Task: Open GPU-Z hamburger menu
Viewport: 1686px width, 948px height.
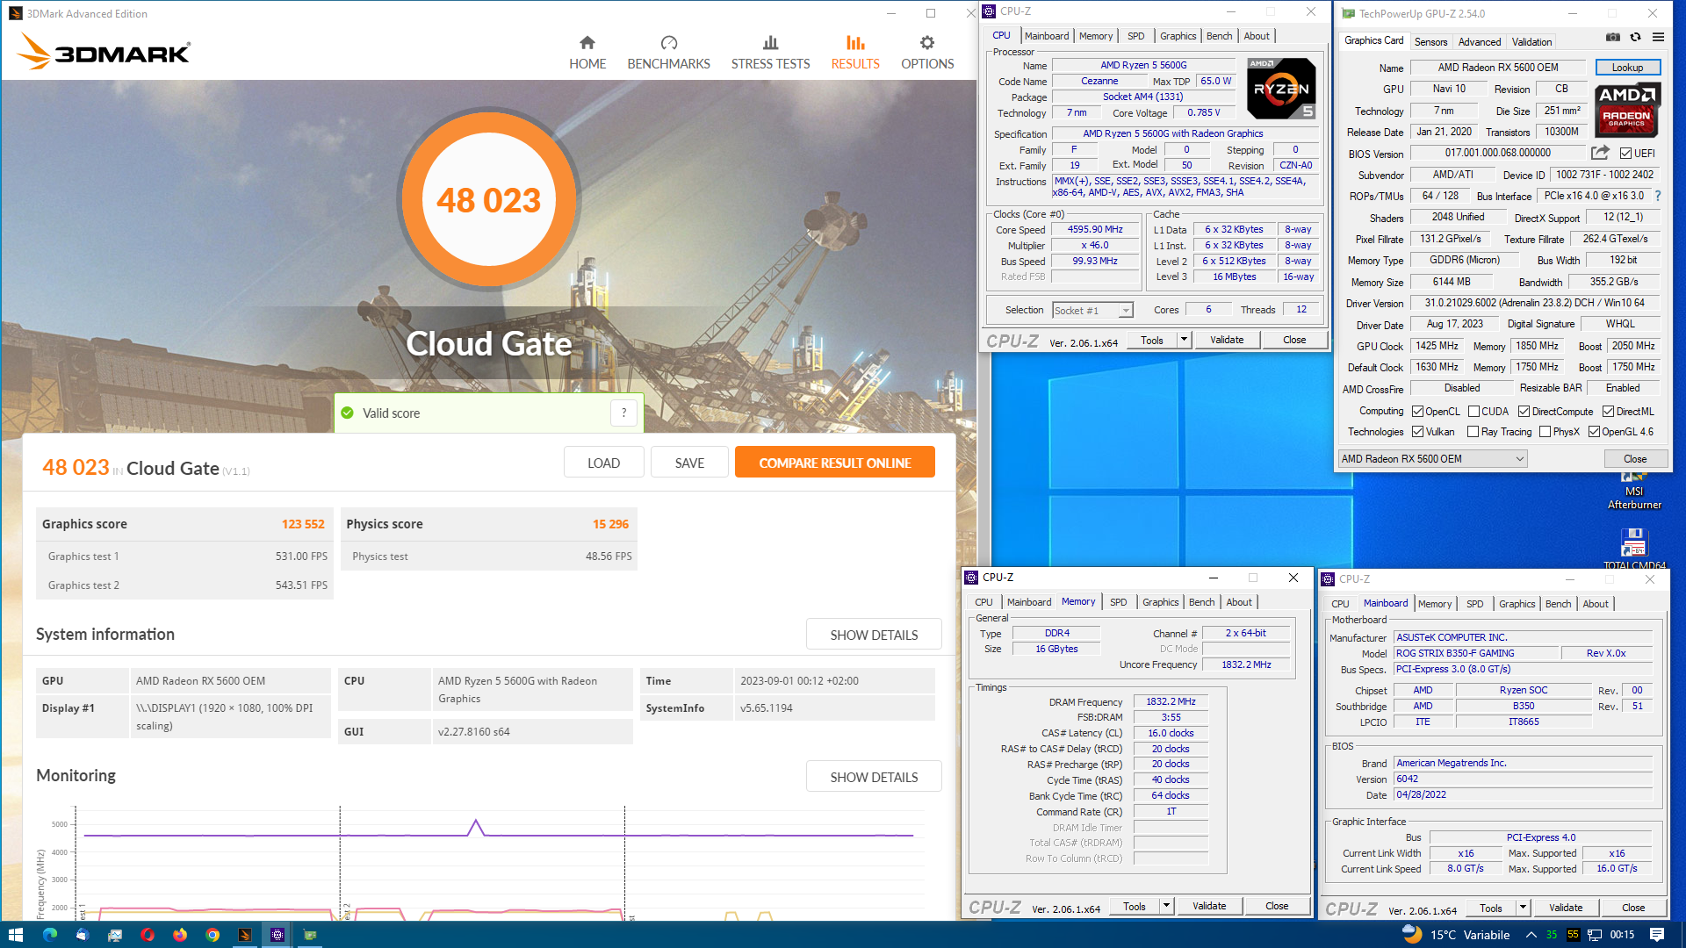Action: [x=1658, y=37]
